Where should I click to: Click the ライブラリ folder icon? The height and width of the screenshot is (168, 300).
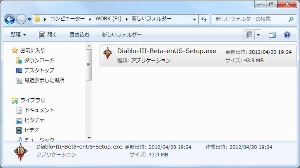[15, 100]
